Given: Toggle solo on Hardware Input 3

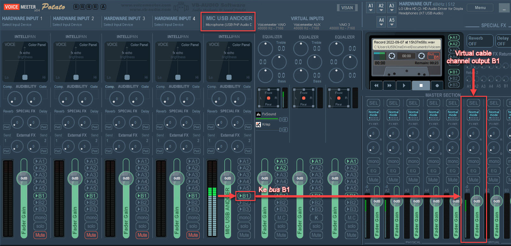Looking at the screenshot, I should (x=142, y=226).
